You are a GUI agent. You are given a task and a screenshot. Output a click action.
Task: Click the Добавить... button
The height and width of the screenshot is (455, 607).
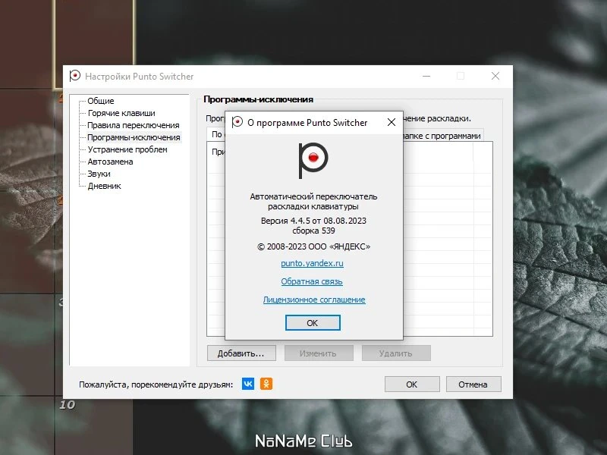[241, 353]
